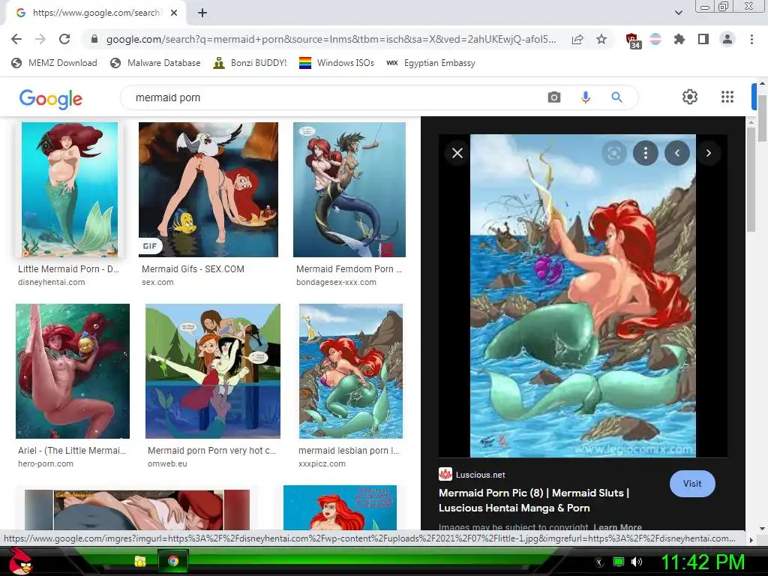Viewport: 768px width, 576px height.
Task: Open the Windows ISOs bookmark
Action: pyautogui.click(x=337, y=63)
